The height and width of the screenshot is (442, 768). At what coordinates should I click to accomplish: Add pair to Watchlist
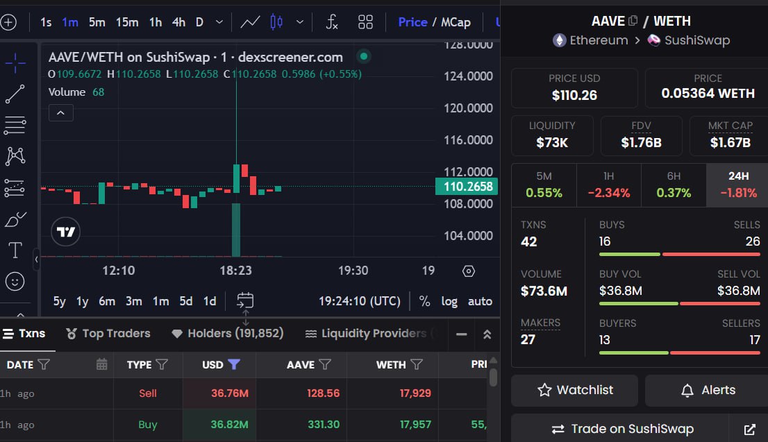pos(574,390)
